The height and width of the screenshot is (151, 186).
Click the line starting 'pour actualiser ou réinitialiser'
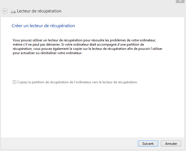tap(47, 53)
